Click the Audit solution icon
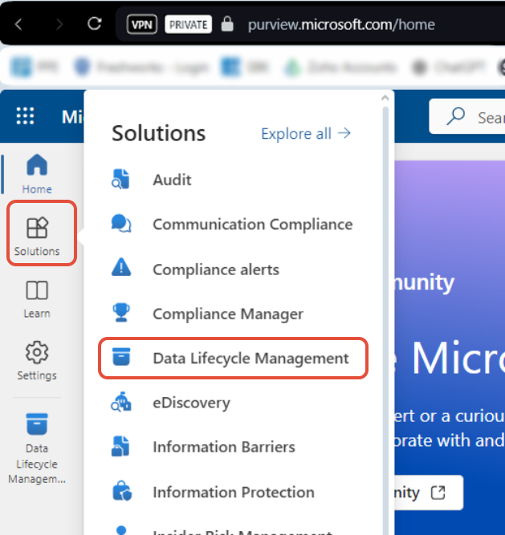The width and height of the screenshot is (505, 535). click(121, 179)
